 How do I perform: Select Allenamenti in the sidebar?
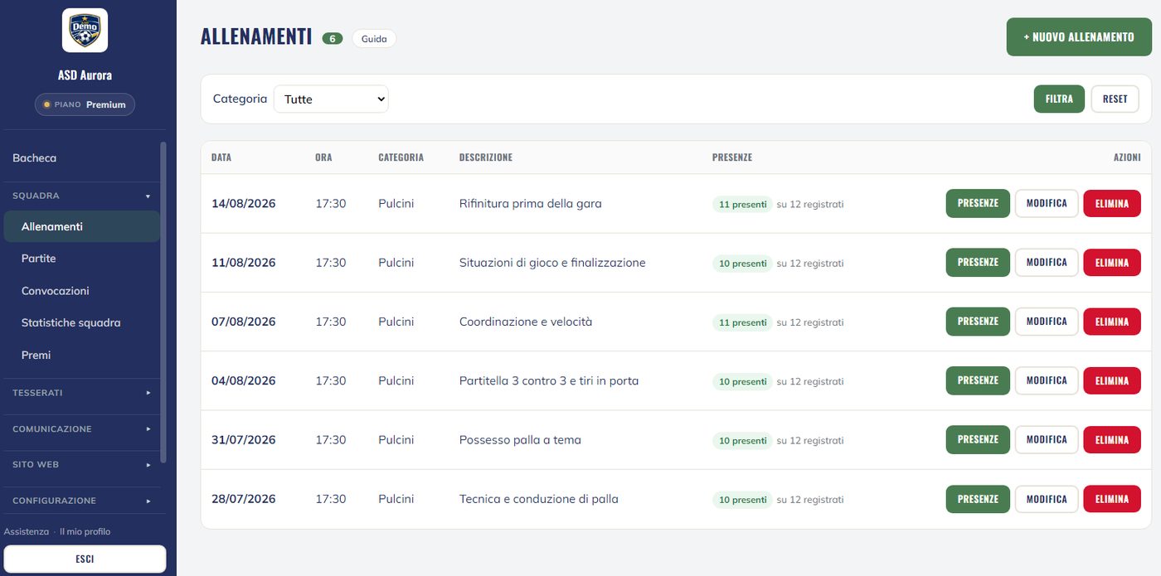click(81, 226)
